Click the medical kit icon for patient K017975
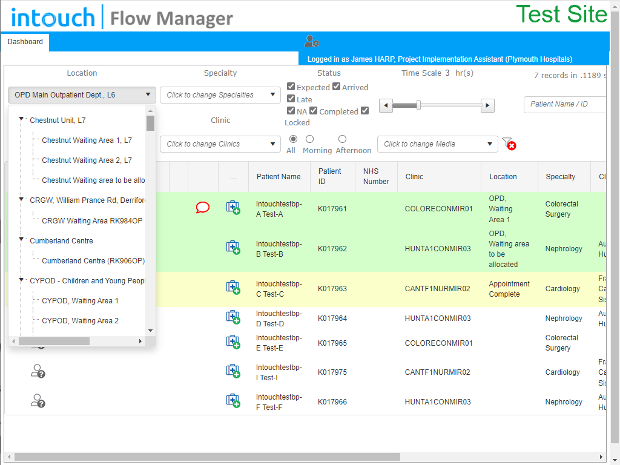Screen dimensions: 620x465 233,371
